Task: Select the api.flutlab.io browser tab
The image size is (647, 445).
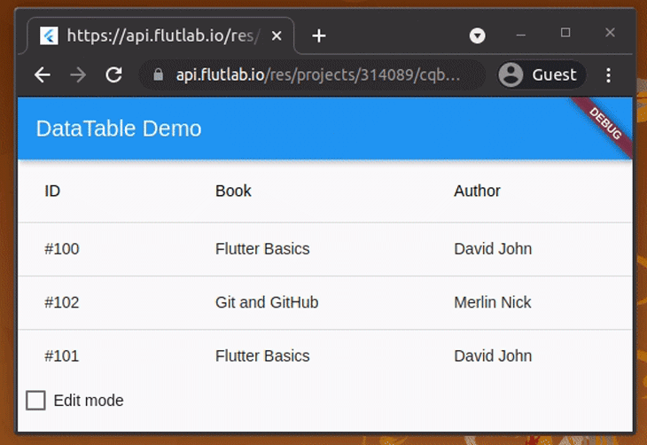Action: coord(161,36)
